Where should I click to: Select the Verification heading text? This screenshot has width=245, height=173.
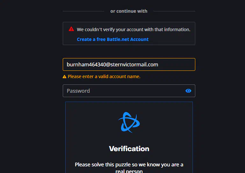tap(129, 149)
